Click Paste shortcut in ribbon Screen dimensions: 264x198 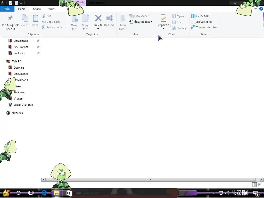54,27
